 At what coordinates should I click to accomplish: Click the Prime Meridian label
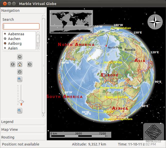112,88
